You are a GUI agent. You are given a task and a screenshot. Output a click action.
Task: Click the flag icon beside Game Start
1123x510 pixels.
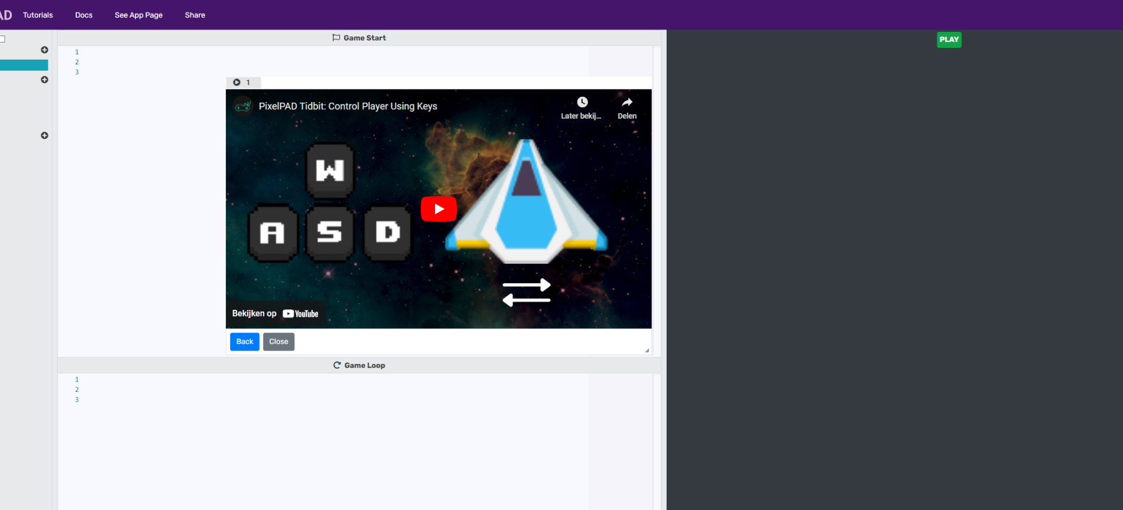(336, 38)
